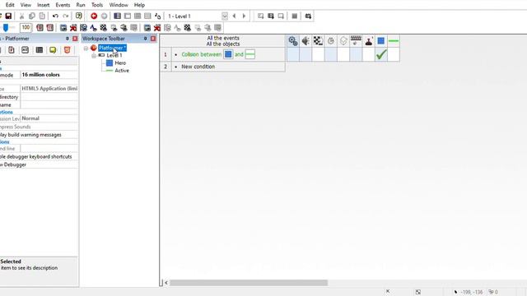Close the Workspace Toolbar panel
This screenshot has width=527, height=296.
[x=153, y=39]
